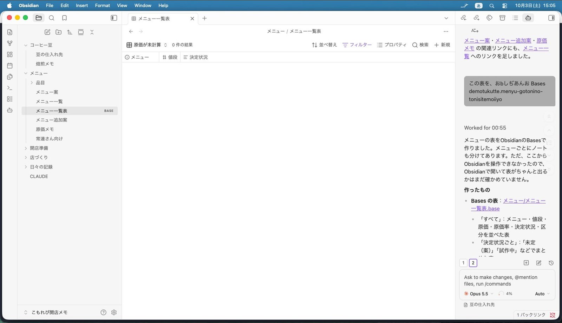Image resolution: width=562 pixels, height=323 pixels.
Task: Start a new chat with the edit icon
Action: point(538,263)
